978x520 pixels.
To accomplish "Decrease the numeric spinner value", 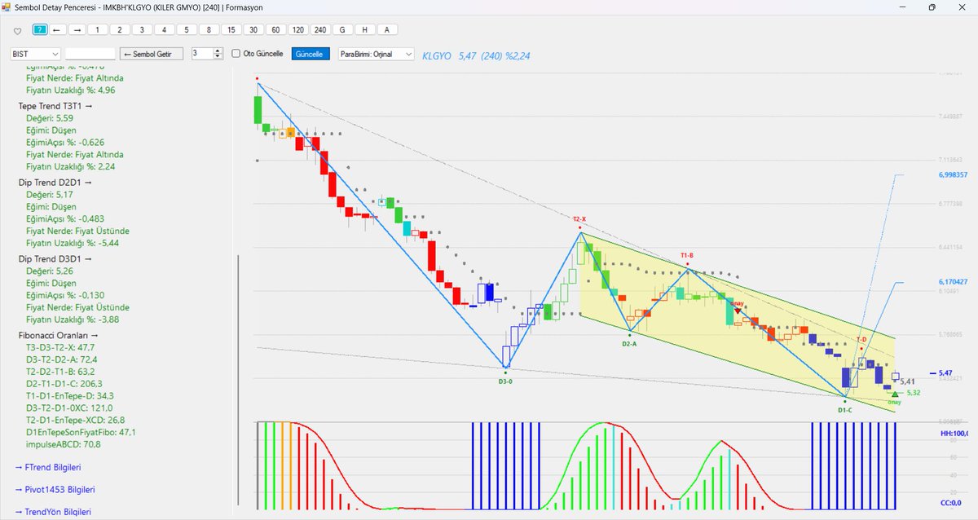I will coord(218,57).
